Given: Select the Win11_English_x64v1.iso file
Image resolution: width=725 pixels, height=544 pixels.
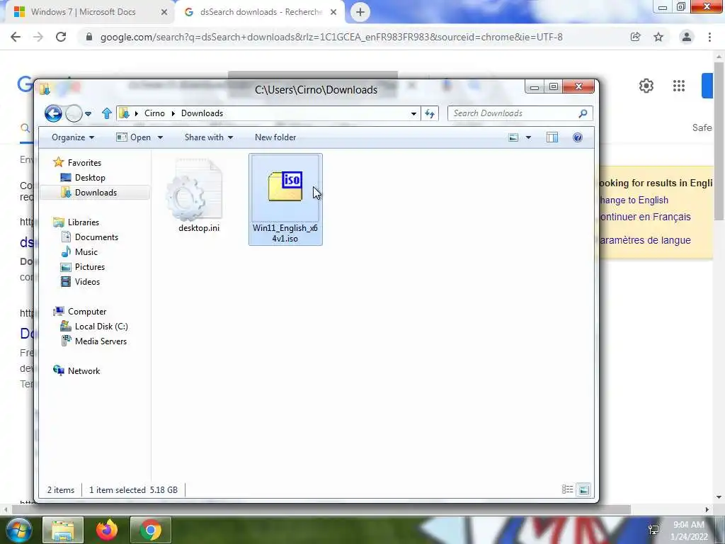Looking at the screenshot, I should coord(285,199).
